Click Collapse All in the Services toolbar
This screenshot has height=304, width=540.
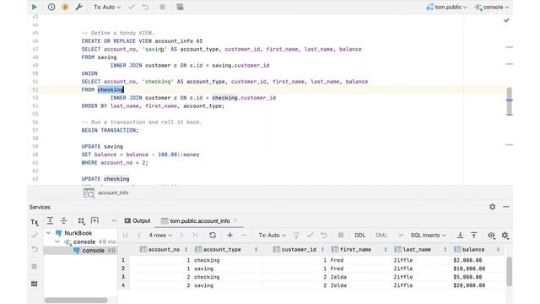[x=64, y=220]
